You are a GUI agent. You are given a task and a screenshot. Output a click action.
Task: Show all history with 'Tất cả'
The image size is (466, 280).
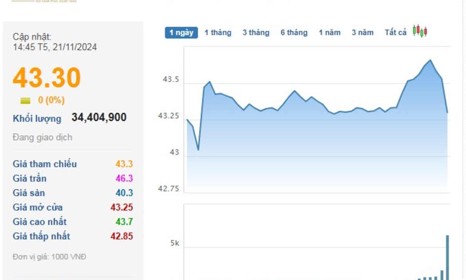[395, 32]
